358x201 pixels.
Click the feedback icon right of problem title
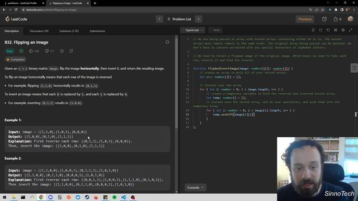coord(167,42)
